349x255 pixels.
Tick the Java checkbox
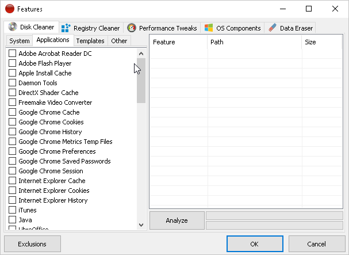point(12,220)
